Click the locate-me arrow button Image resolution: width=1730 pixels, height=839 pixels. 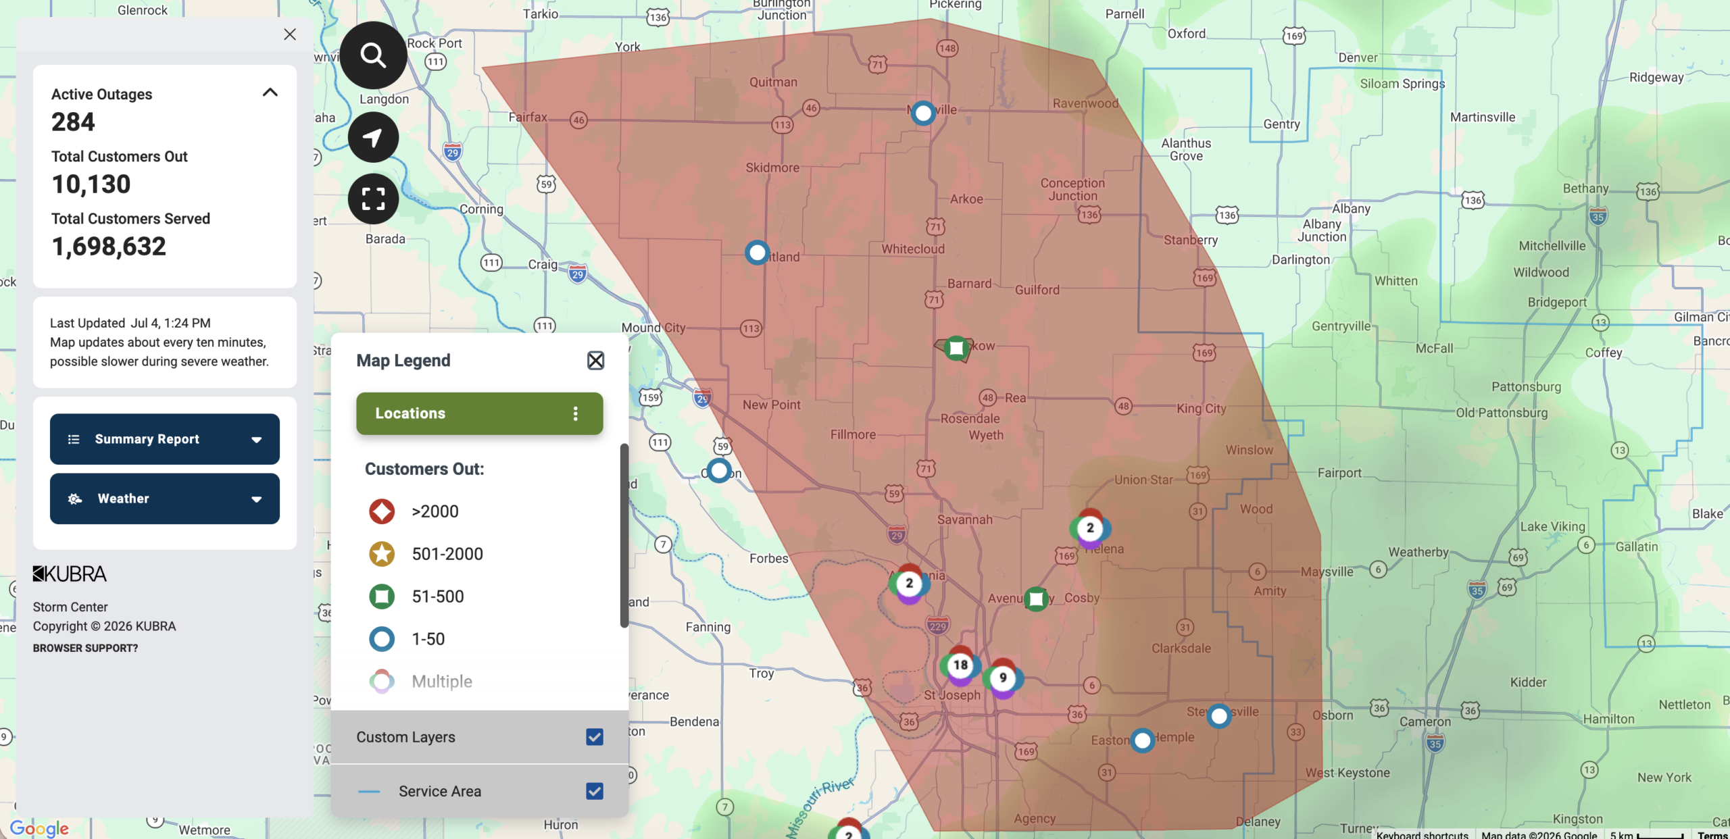click(x=373, y=137)
